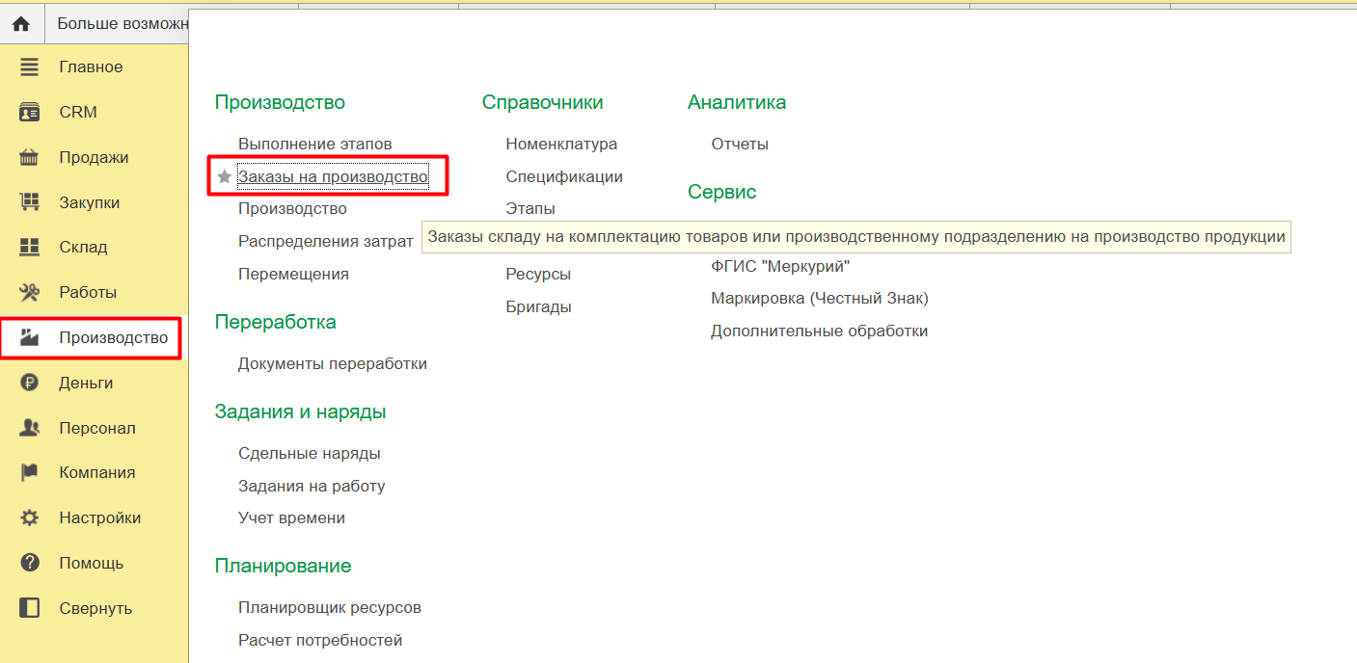Toggle favorite star for Заказы на производство

click(225, 177)
